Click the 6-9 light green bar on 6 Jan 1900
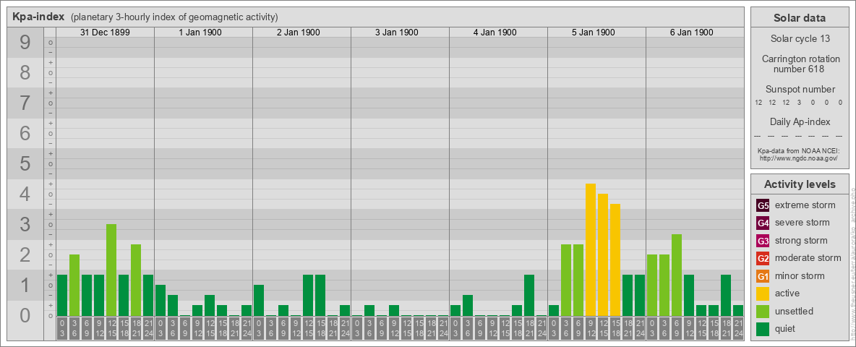The height and width of the screenshot is (347, 856). coord(677,275)
